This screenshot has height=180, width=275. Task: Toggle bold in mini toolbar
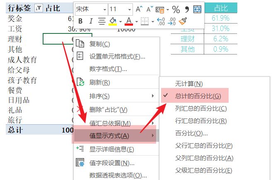pyautogui.click(x=80, y=21)
